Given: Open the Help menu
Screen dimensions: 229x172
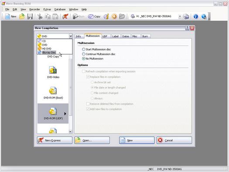Looking at the screenshot, I should tap(84, 10).
